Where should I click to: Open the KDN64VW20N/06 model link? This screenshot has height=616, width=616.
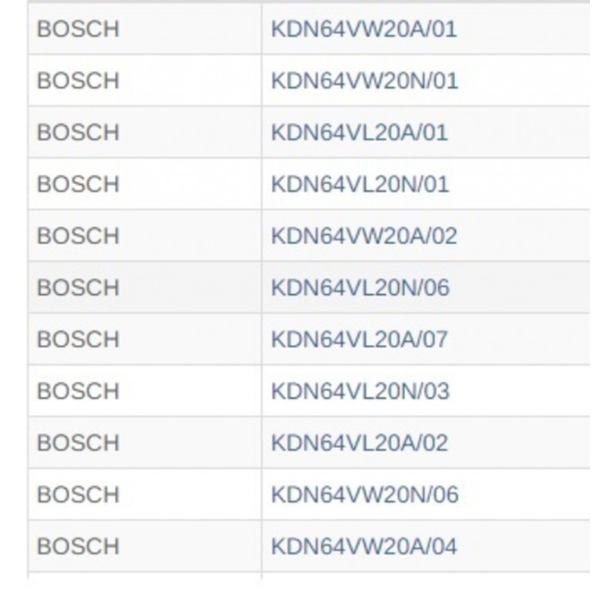point(364,494)
